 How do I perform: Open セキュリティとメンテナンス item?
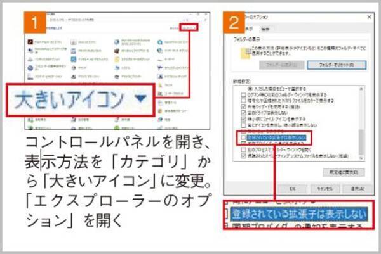173,68
